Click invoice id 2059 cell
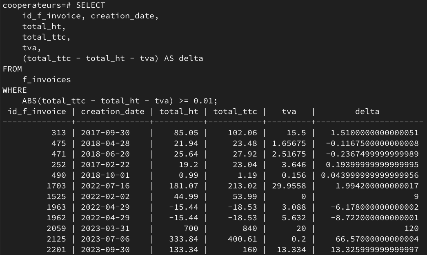427x255 pixels. pos(56,228)
